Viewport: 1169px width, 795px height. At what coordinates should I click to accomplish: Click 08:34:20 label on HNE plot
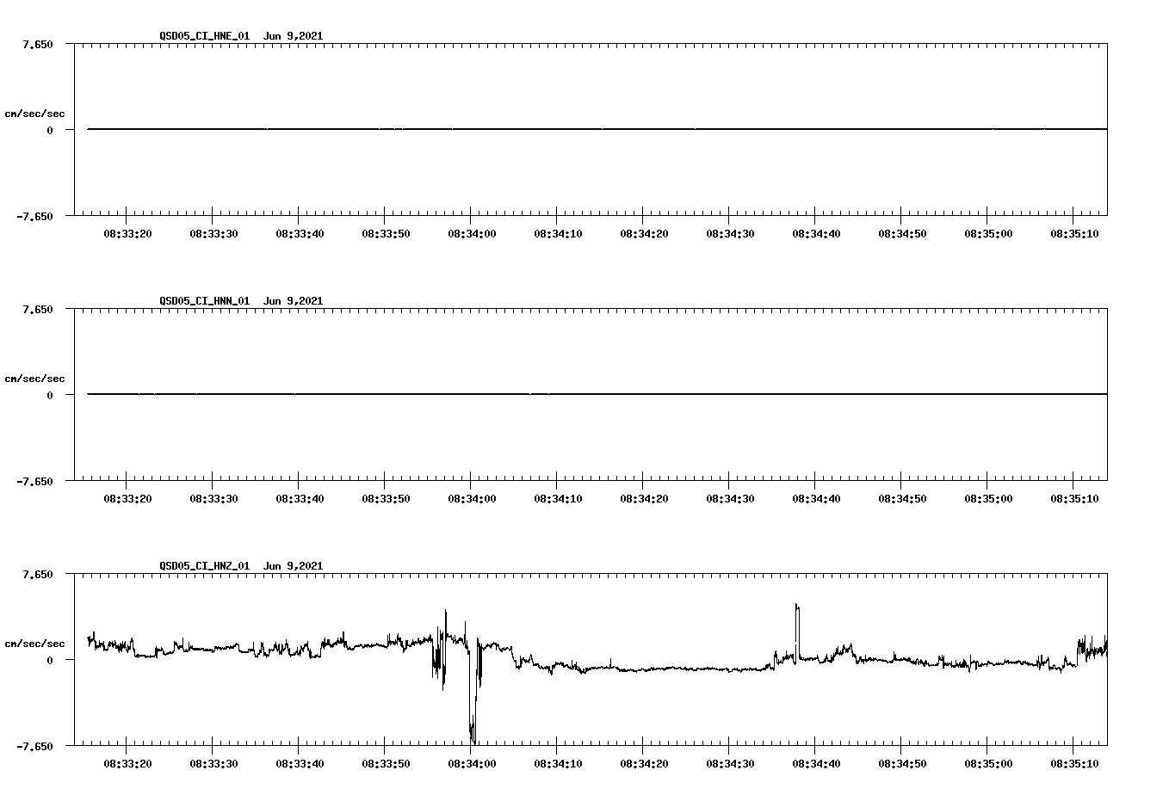[x=644, y=234]
